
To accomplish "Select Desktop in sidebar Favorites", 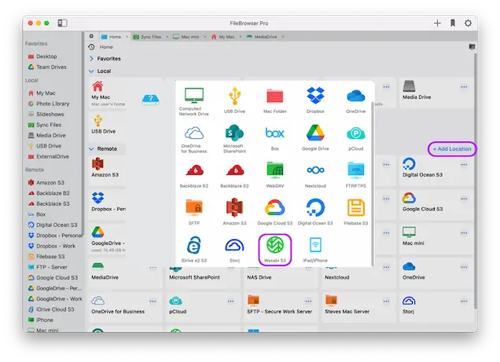I will coord(42,57).
